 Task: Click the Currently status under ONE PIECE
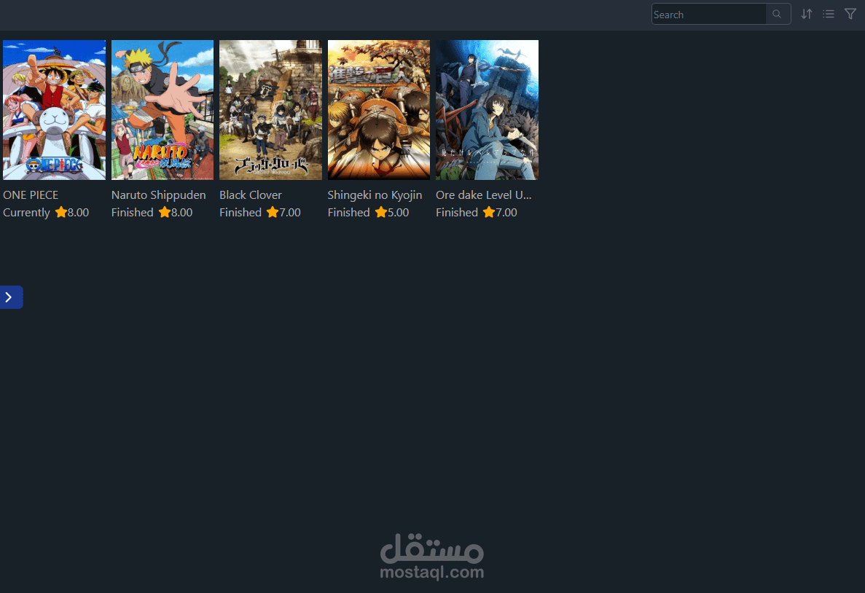point(26,213)
